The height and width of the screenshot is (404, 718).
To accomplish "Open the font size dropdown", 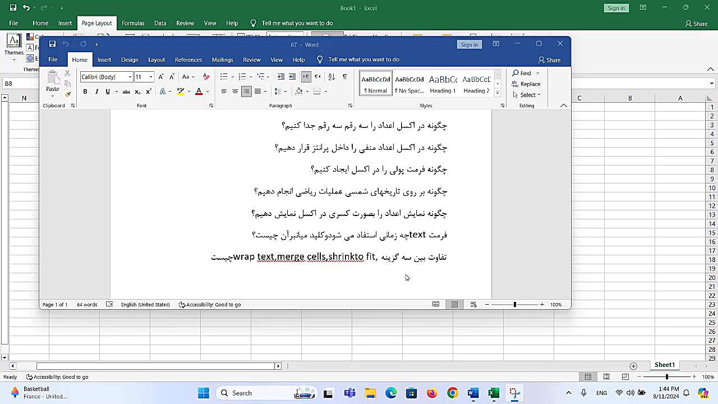I will tap(151, 77).
